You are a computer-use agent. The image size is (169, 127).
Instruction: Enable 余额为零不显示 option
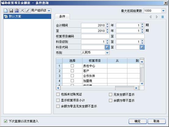click(x=110, y=100)
